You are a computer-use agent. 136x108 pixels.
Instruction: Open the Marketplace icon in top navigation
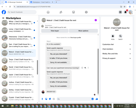tap(73, 12)
